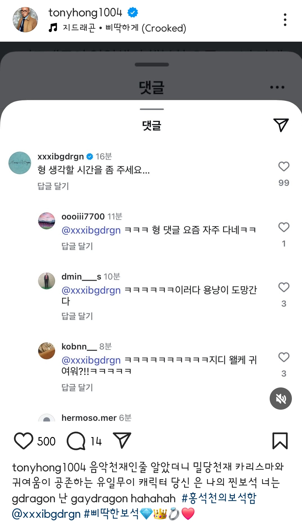Image resolution: width=302 pixels, height=527 pixels.
Task: Save the post with the bookmark icon
Action: [x=280, y=441]
